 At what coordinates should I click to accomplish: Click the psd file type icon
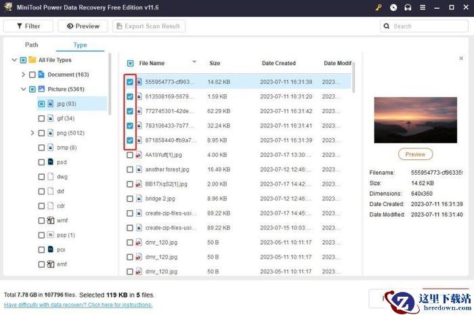[51, 162]
